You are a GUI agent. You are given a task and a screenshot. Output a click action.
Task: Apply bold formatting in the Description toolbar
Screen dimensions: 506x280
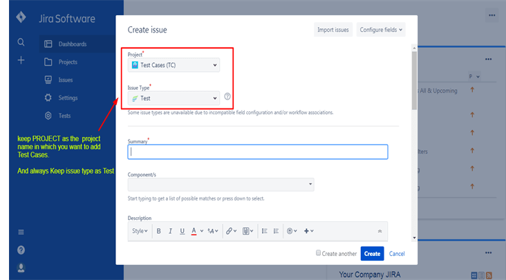point(158,231)
